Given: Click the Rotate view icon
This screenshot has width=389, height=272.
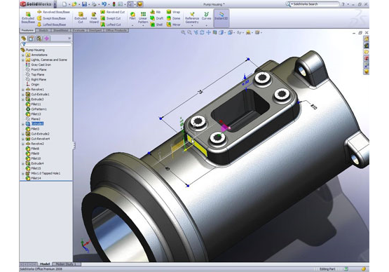Looking at the screenshot, I should pyautogui.click(x=202, y=32).
